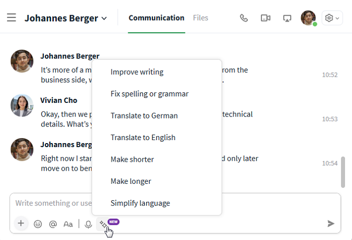
Task: Switch to the Files tab
Action: (x=200, y=18)
